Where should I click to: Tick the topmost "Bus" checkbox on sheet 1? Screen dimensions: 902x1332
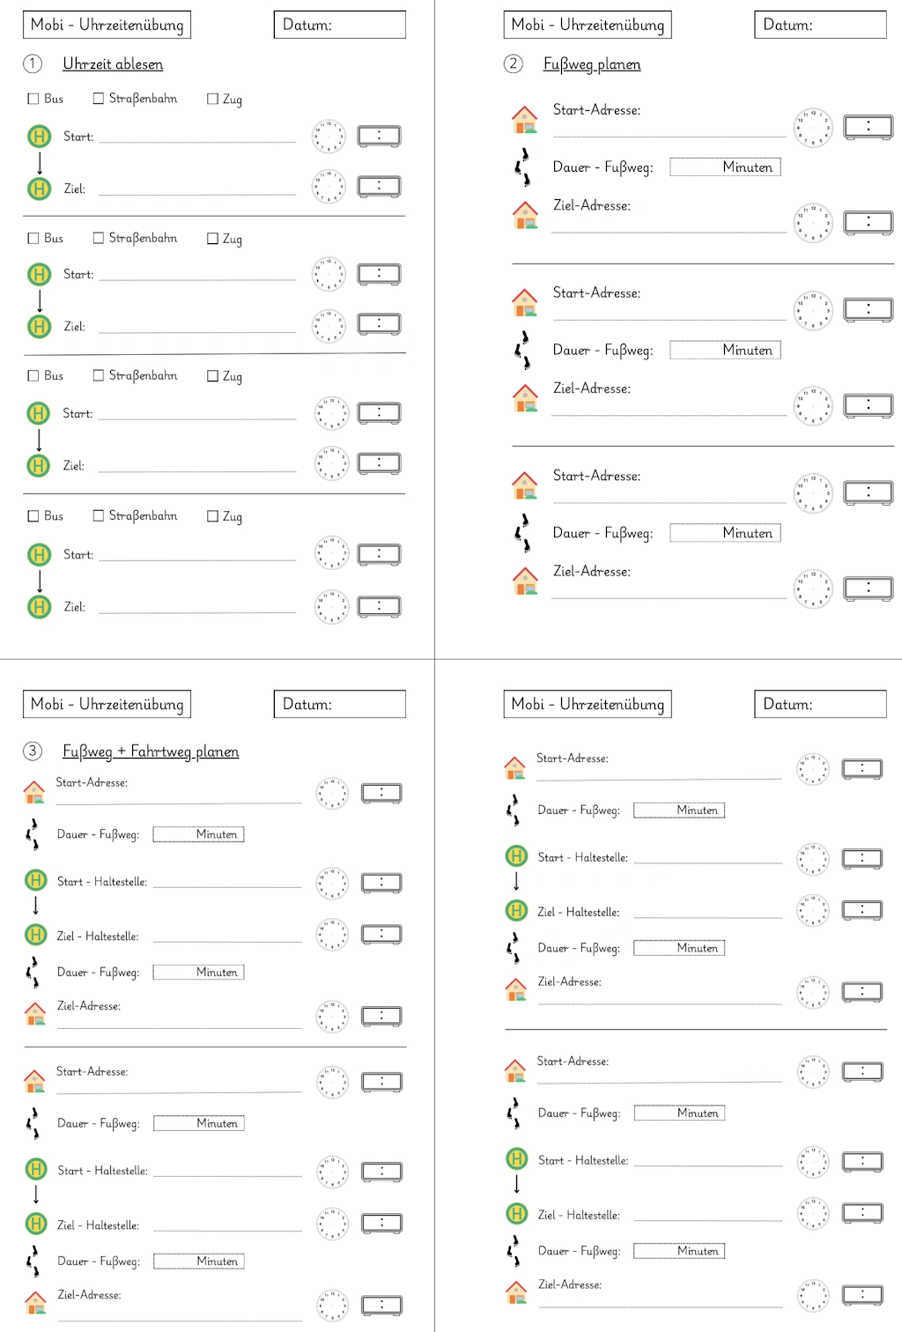(33, 99)
